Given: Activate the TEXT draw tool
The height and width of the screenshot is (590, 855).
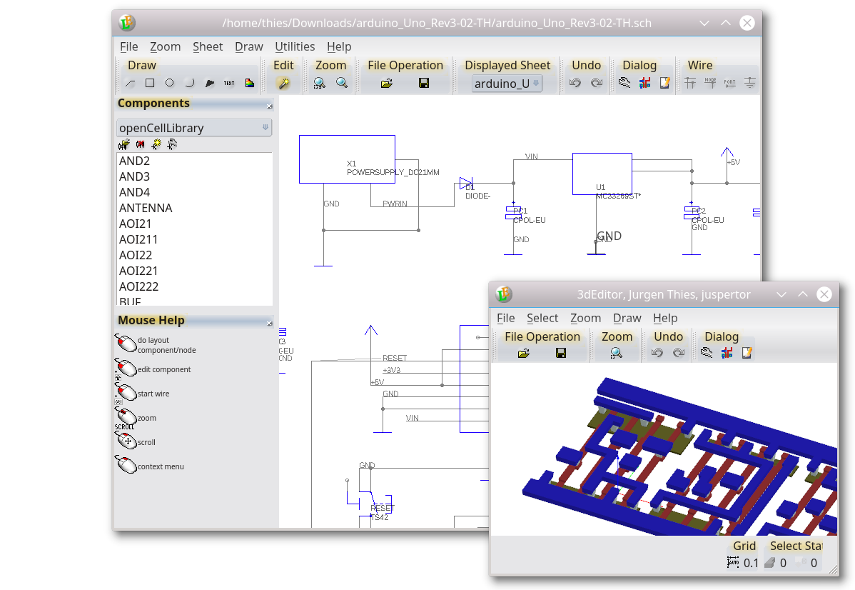Looking at the screenshot, I should click(229, 83).
